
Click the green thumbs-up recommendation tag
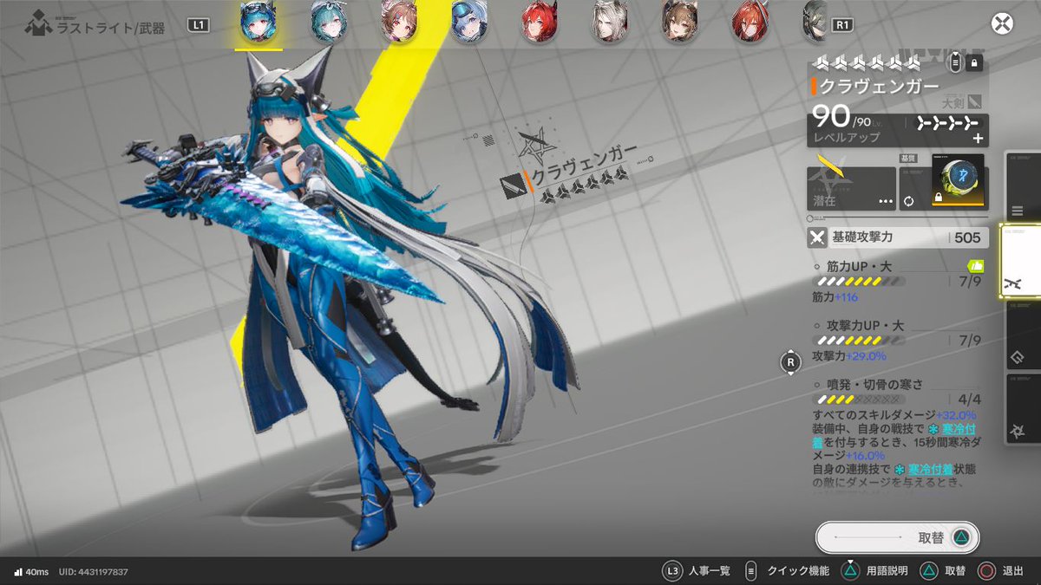[x=975, y=267]
